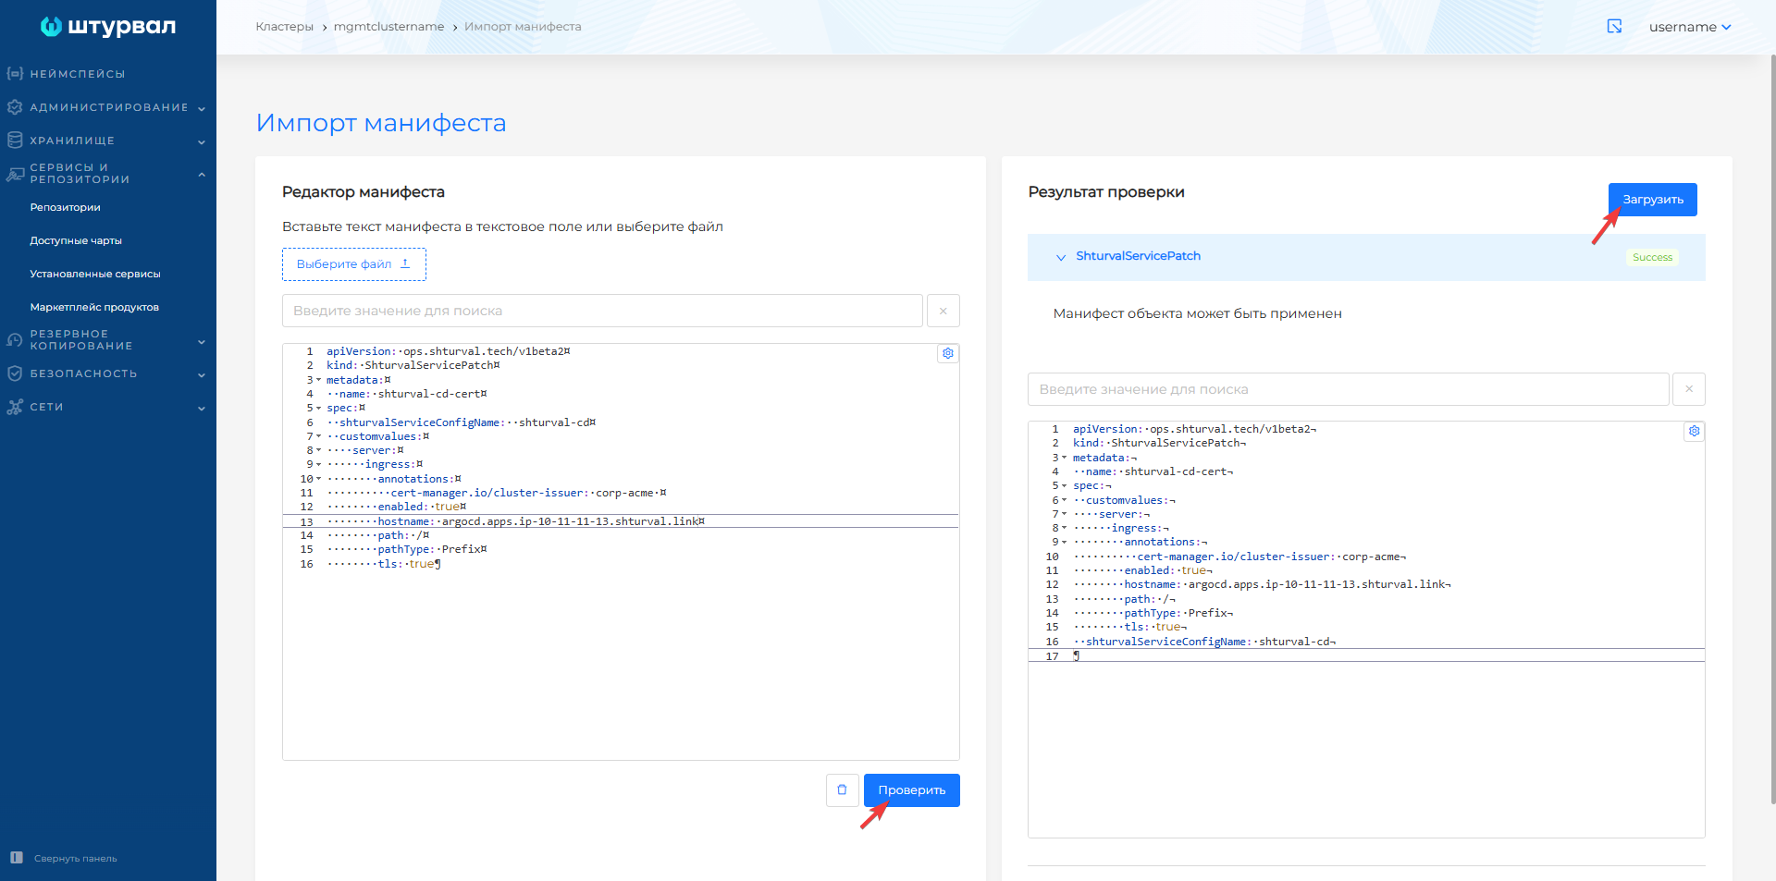Click the Резервное копирование icon
The width and height of the screenshot is (1776, 881).
(15, 340)
